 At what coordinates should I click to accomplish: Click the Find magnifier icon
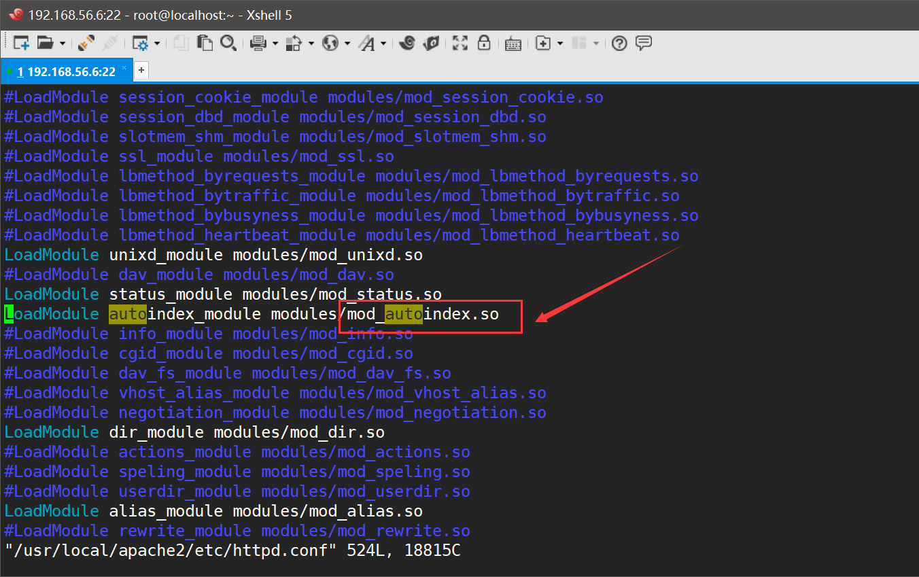click(228, 43)
